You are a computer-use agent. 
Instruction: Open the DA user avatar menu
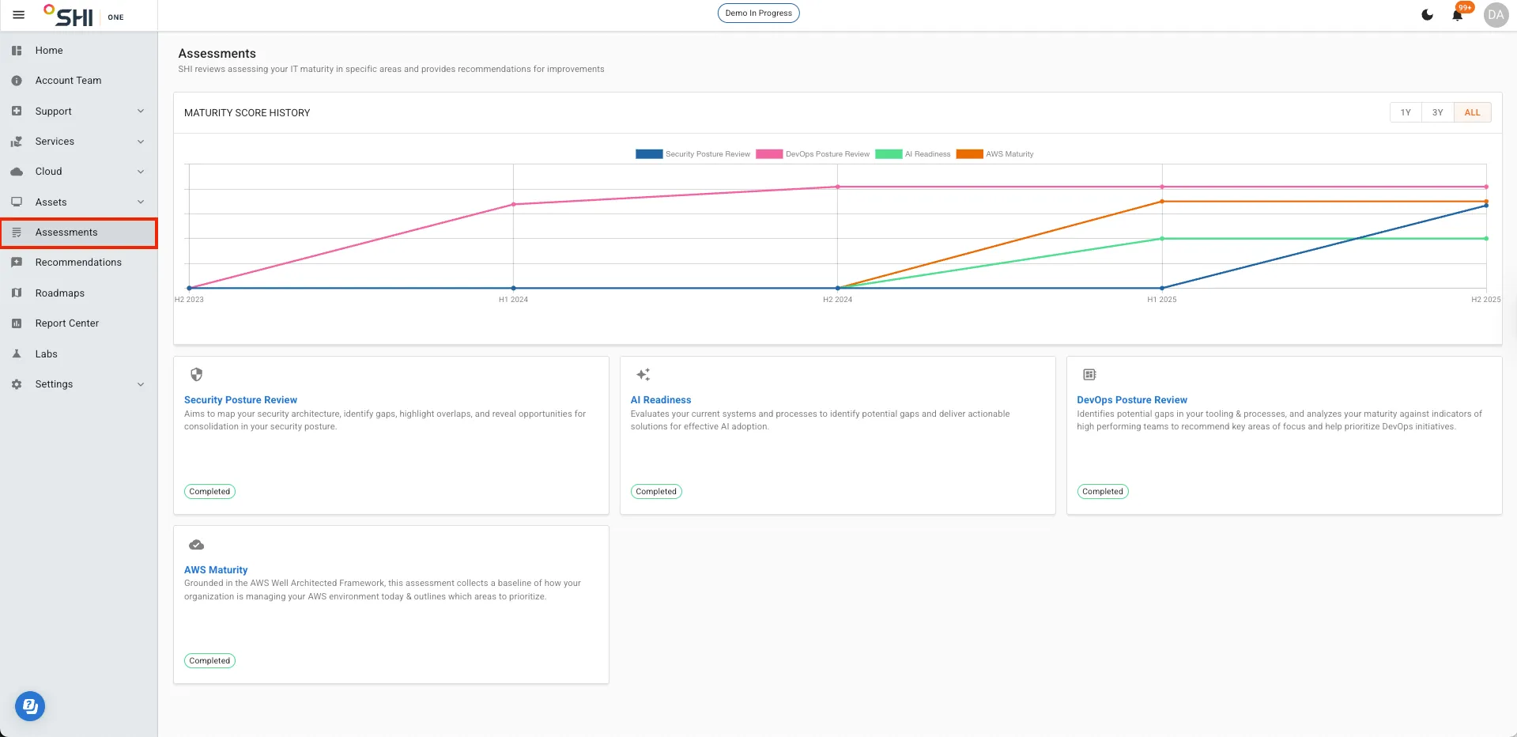tap(1496, 15)
